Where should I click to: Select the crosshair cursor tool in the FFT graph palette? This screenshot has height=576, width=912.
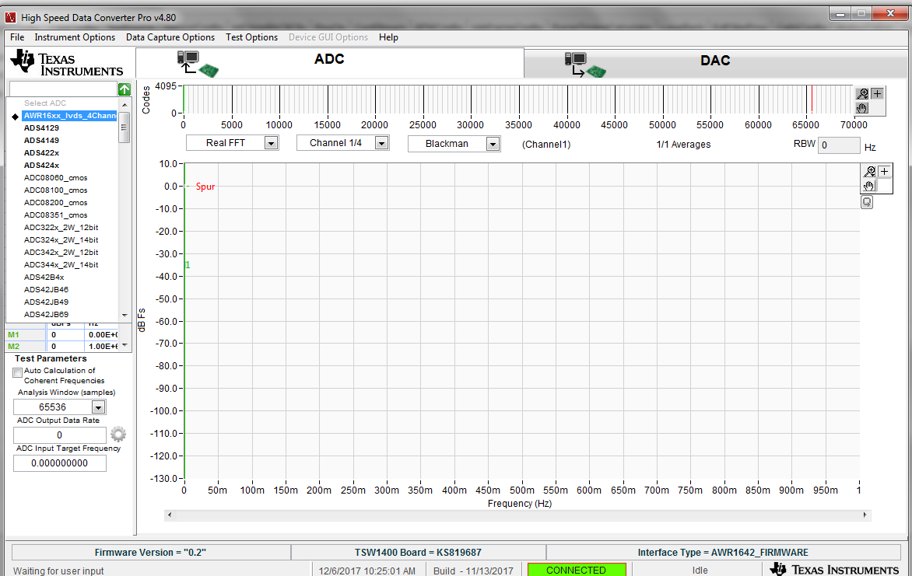[884, 172]
